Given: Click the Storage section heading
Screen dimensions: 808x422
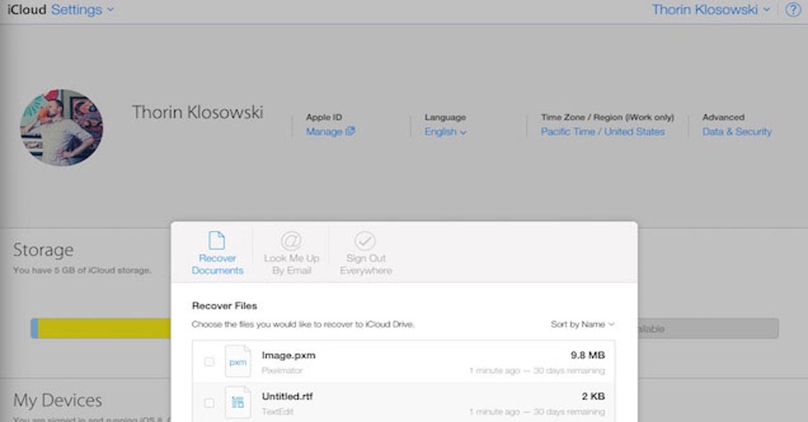Looking at the screenshot, I should click(43, 250).
